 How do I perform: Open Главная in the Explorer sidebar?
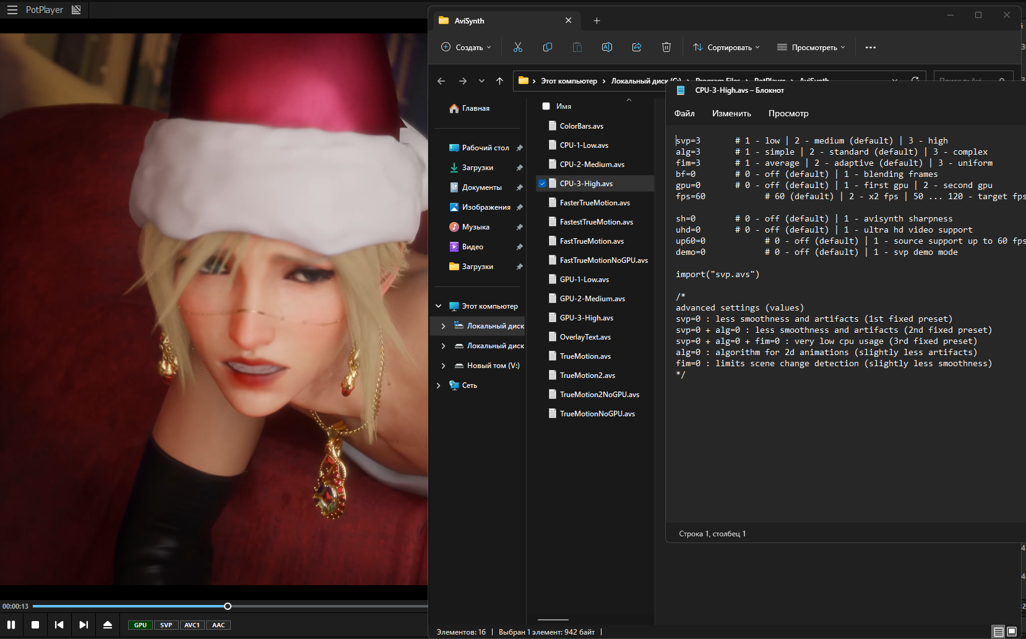(x=475, y=108)
